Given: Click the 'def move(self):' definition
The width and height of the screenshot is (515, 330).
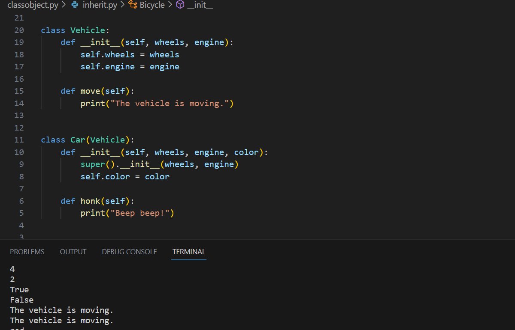Looking at the screenshot, I should coord(97,91).
